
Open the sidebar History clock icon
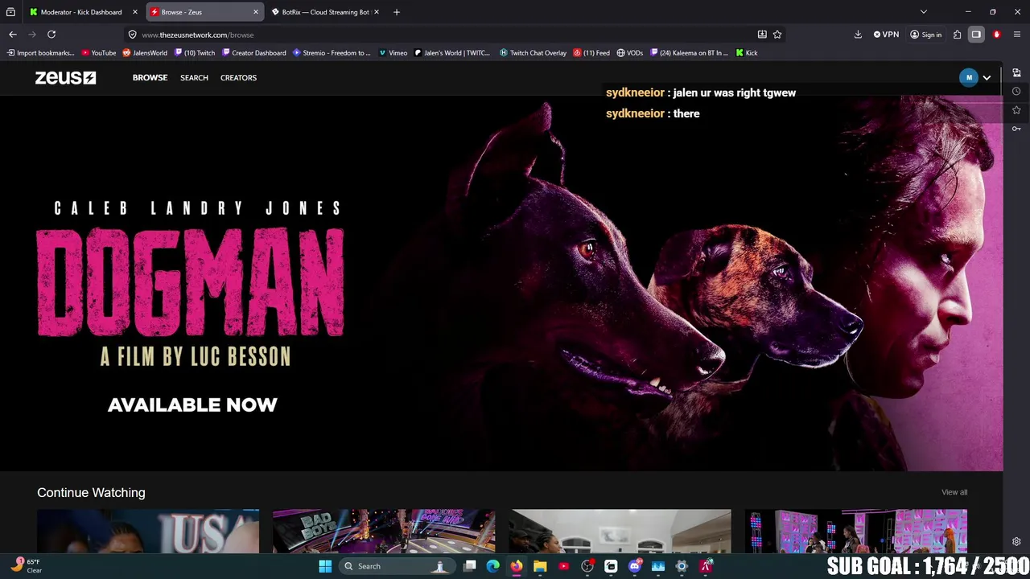click(x=1016, y=92)
